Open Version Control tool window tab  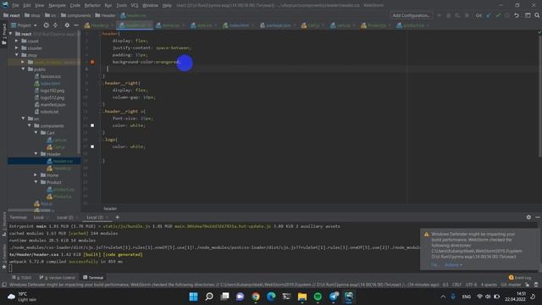pyautogui.click(x=57, y=277)
